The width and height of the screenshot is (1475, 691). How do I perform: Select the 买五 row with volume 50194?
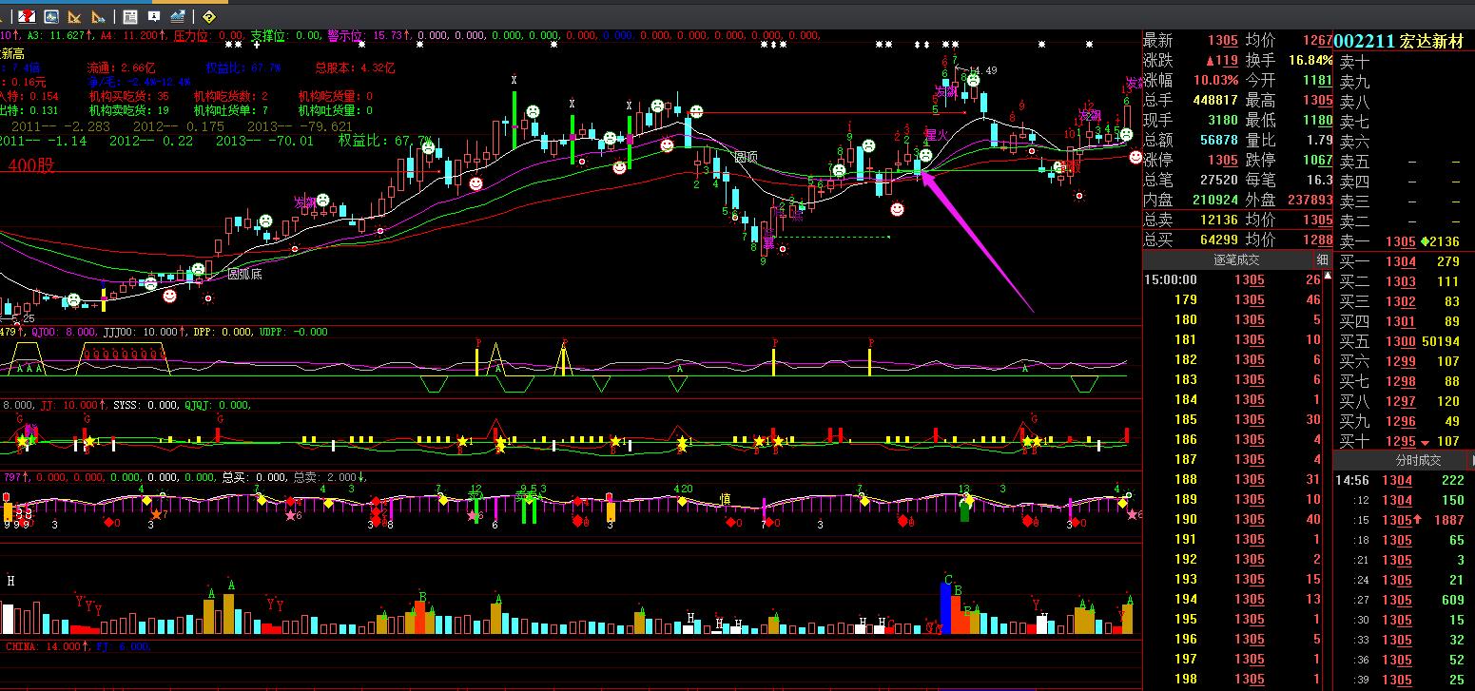pyautogui.click(x=1404, y=341)
